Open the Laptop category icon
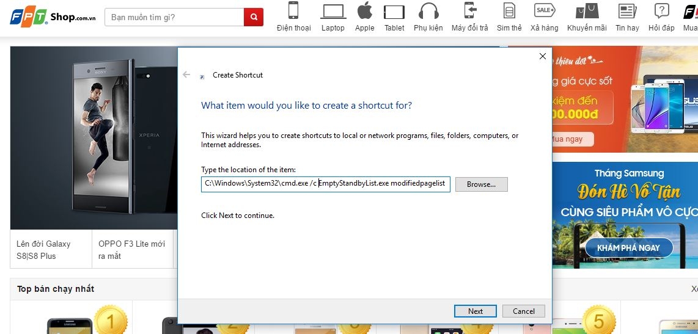The width and height of the screenshot is (698, 334). point(333,12)
